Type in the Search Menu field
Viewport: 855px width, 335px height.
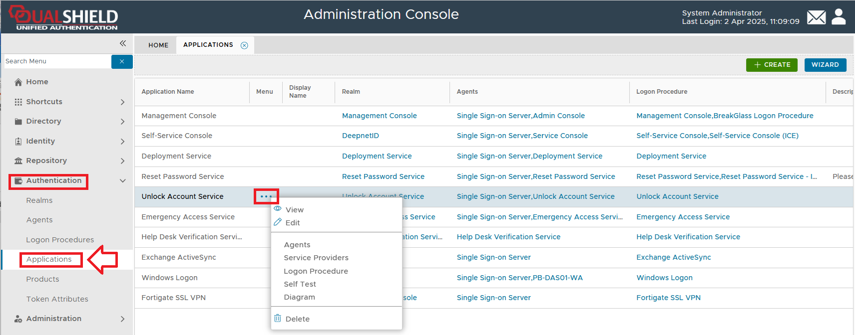pyautogui.click(x=57, y=61)
